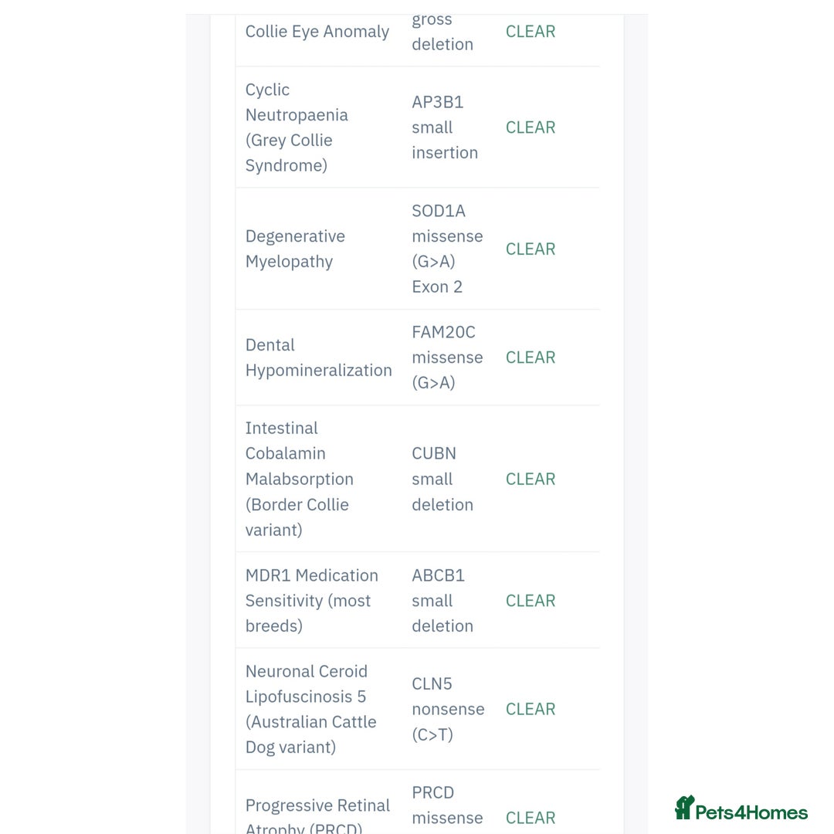Click the Pets4Homes logo
Viewport: 834px width, 834px height.
tap(741, 809)
